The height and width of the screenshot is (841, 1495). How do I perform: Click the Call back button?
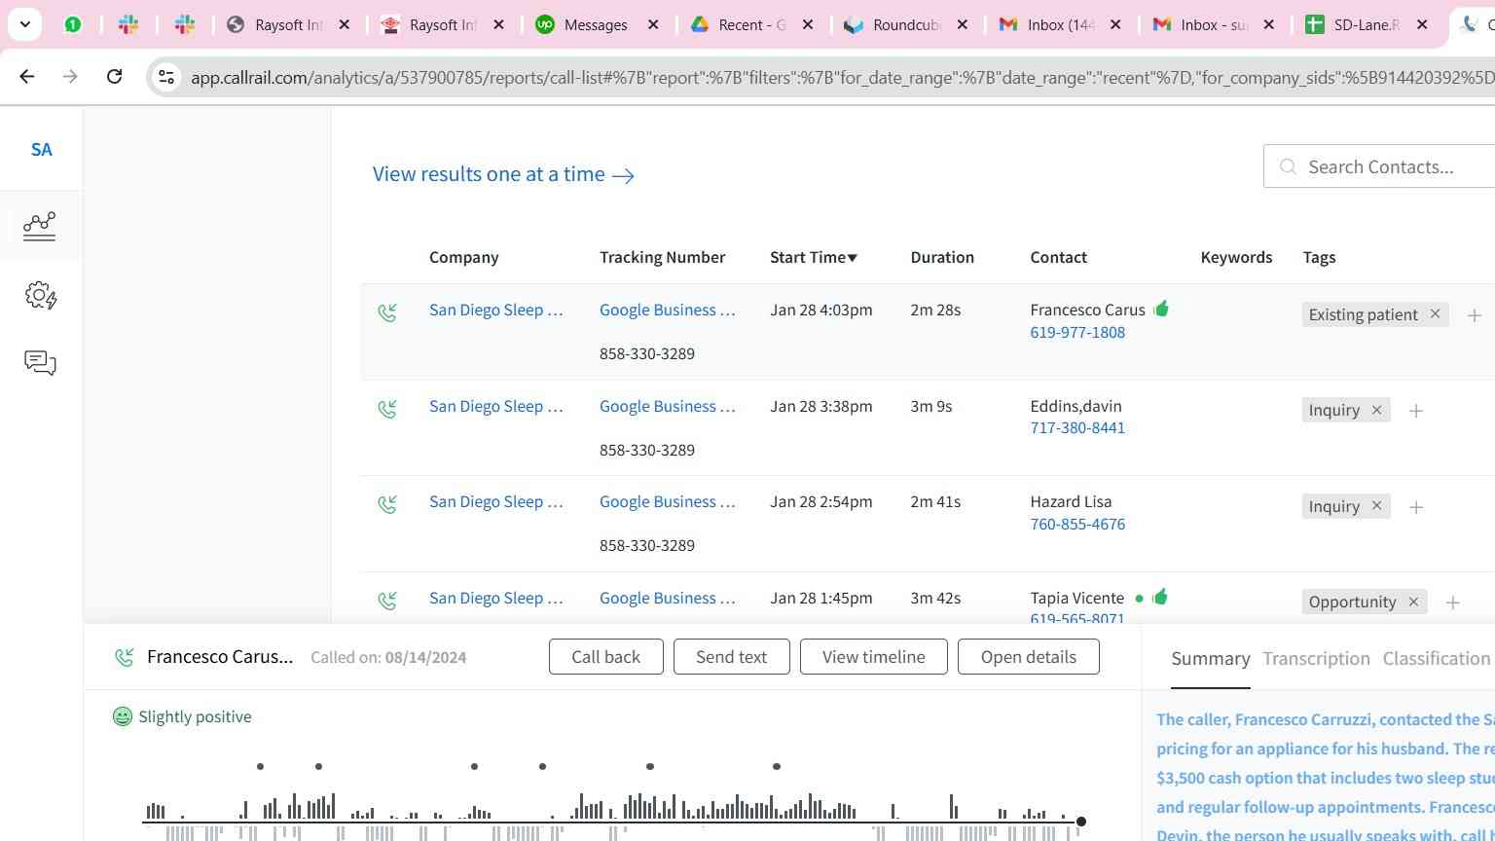coord(605,657)
